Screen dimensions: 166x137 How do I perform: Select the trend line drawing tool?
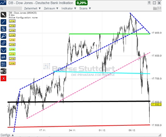3,22
